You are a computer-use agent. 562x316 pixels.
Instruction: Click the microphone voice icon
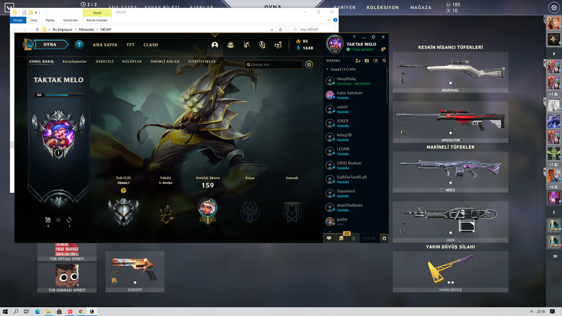pos(353,238)
